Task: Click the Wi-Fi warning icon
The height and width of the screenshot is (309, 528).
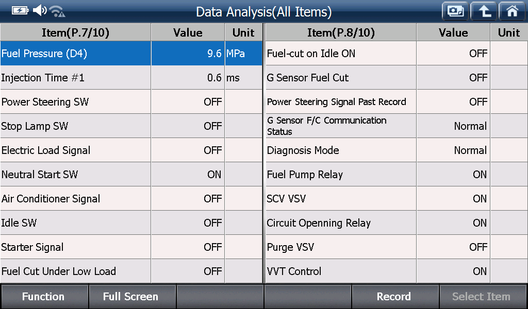Action: point(57,11)
